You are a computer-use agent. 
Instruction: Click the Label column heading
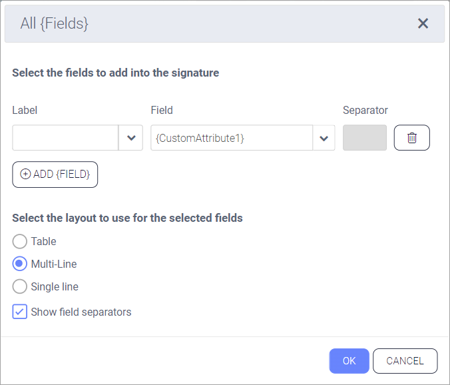25,110
